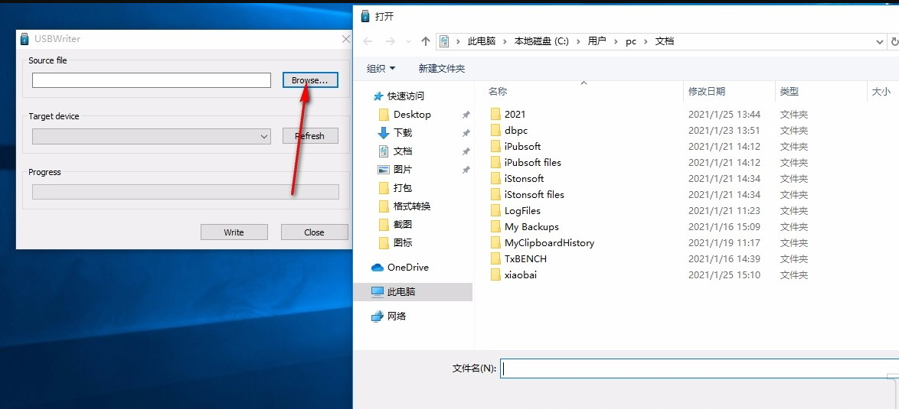Click the folder icon of TxBENCH
Image resolution: width=899 pixels, height=409 pixels.
pyautogui.click(x=496, y=258)
